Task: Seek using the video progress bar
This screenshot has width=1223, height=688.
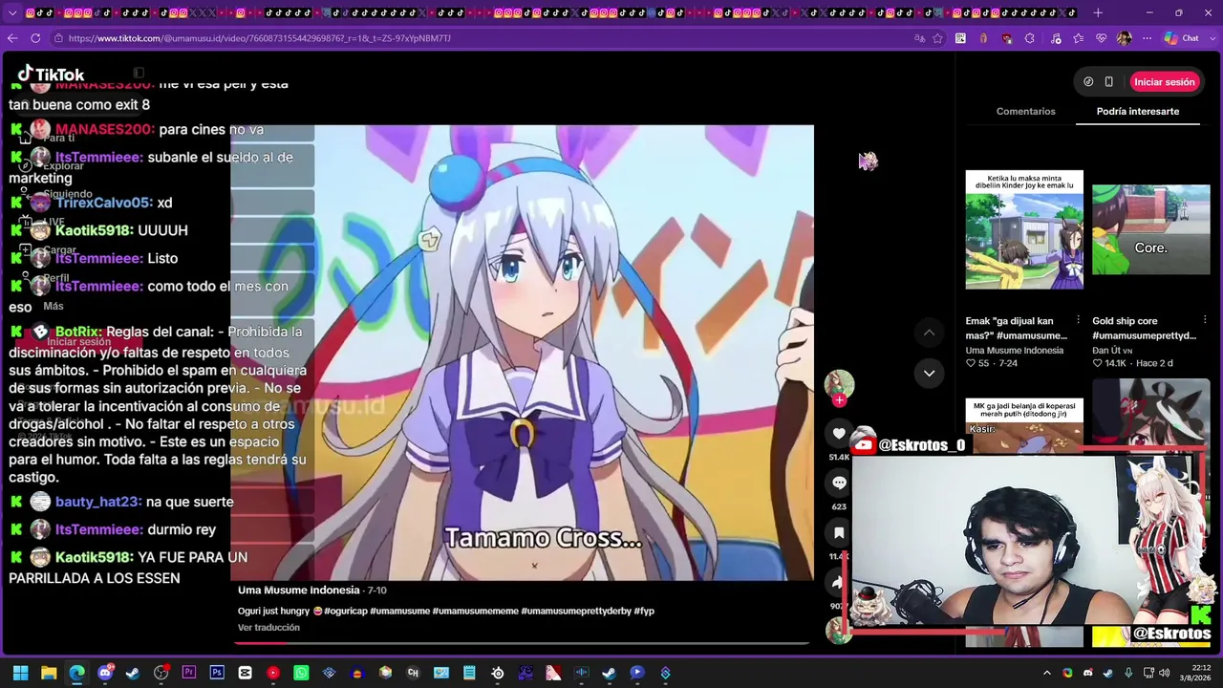Action: [522, 643]
